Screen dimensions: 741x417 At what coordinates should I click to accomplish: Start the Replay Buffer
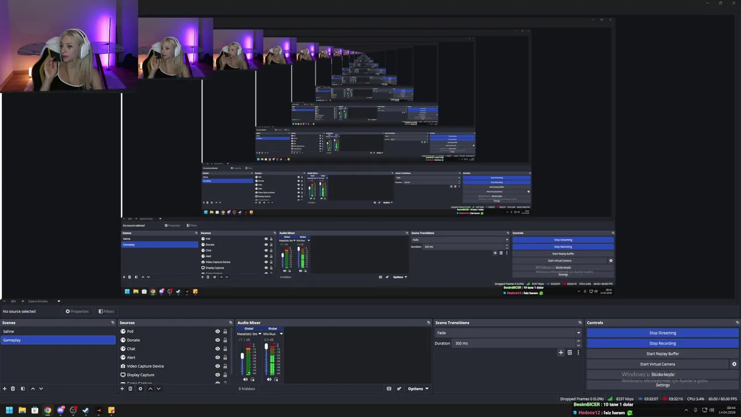[662, 354]
